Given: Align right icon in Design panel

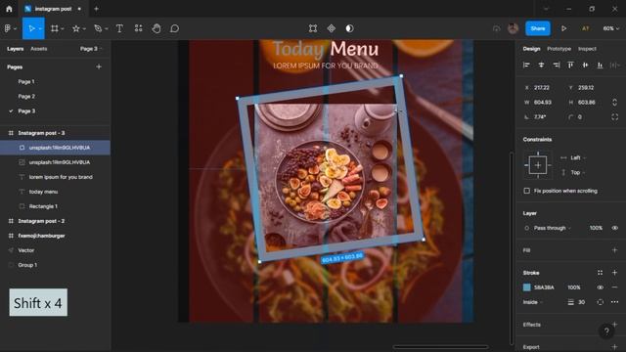Looking at the screenshot, I should point(556,65).
